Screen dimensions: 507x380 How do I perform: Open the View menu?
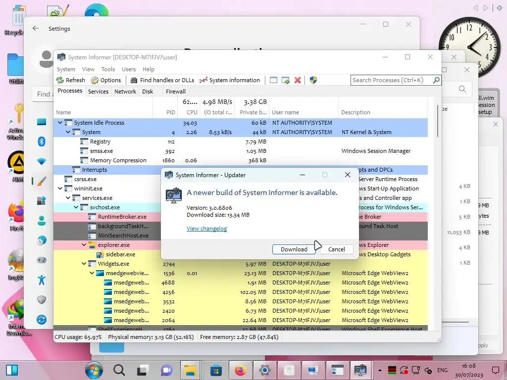88,69
